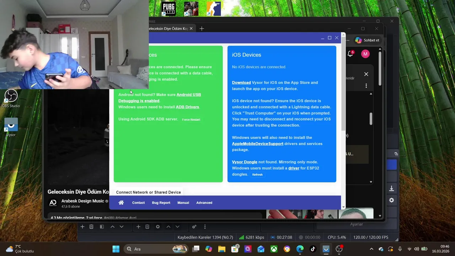This screenshot has height=256, width=455.
Task: Open File Explorer from taskbar
Action: (x=221, y=249)
